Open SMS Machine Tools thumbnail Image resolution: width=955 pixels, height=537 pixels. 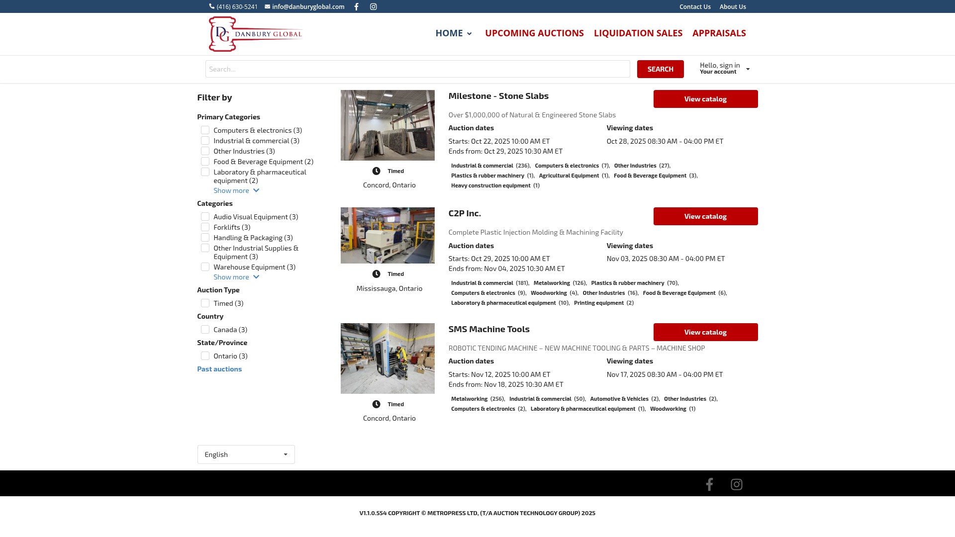[x=387, y=358]
